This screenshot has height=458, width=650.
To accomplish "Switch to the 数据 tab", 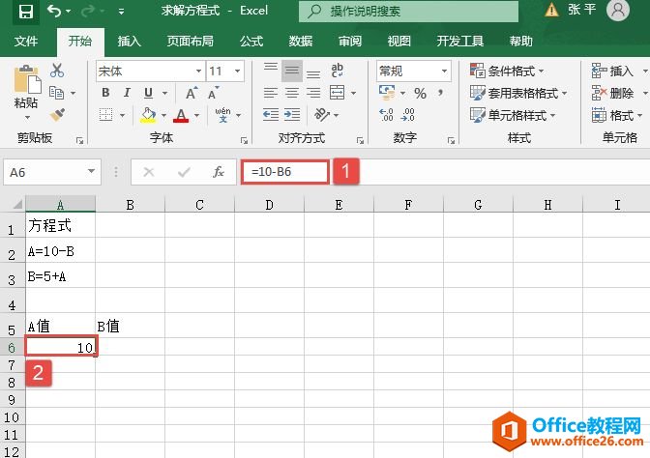I will coord(301,41).
